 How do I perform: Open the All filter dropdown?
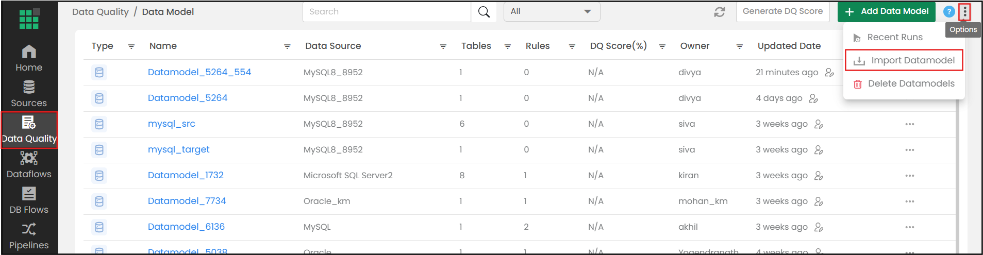tap(551, 11)
